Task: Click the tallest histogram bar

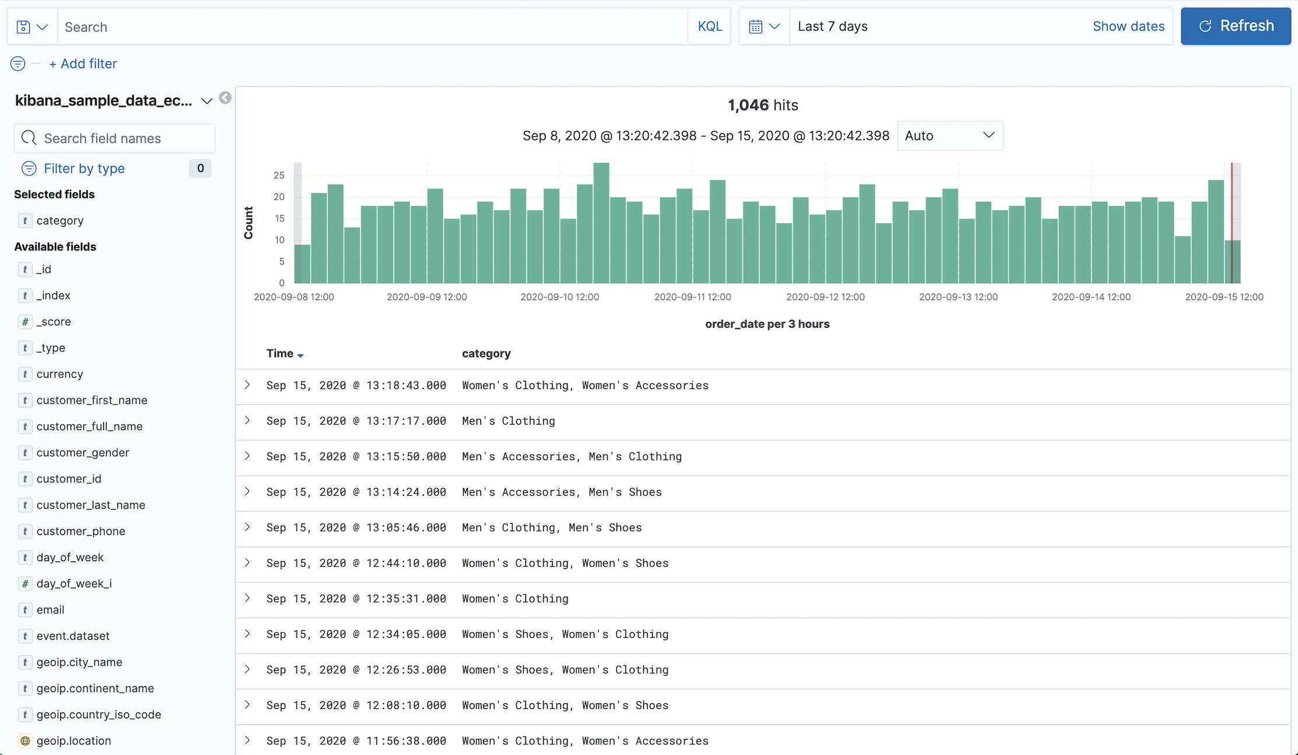Action: coord(601,223)
